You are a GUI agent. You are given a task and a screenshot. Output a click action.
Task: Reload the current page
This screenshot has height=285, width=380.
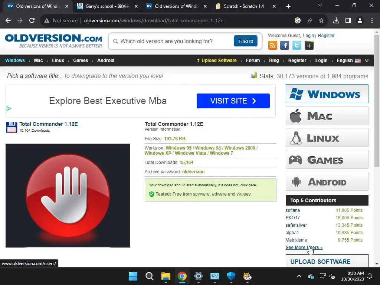[x=32, y=21]
